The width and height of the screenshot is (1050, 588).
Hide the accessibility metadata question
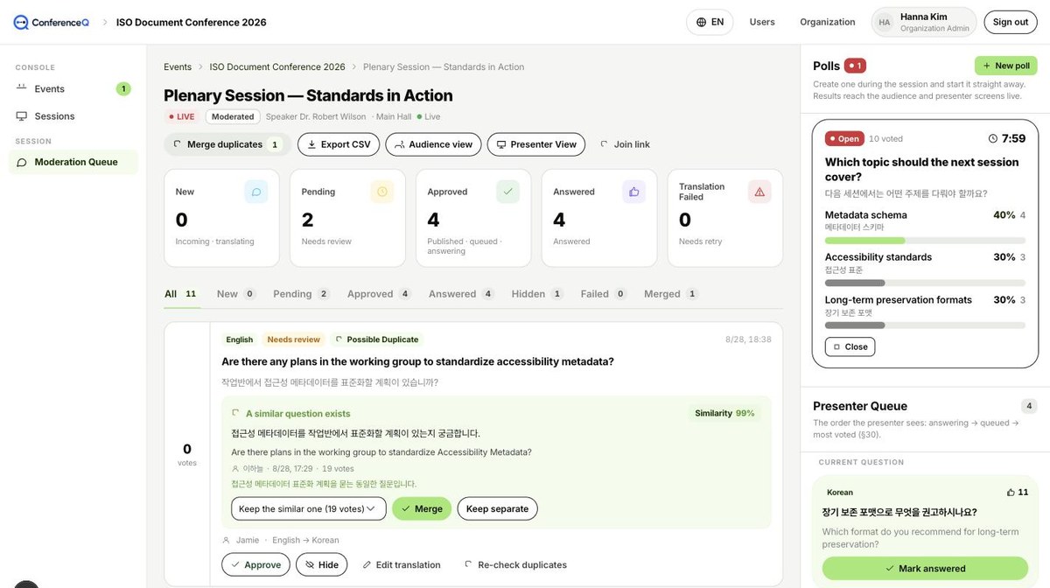(321, 564)
